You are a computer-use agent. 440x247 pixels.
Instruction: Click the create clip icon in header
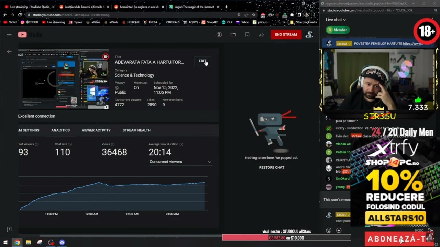pyautogui.click(x=233, y=34)
